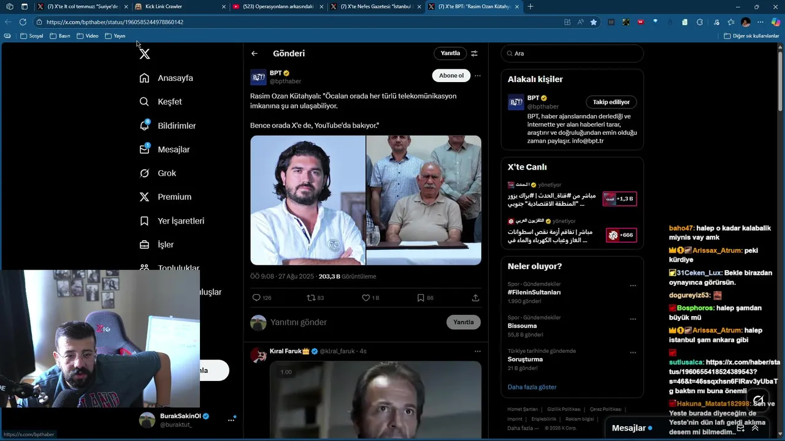Switch to X'te It col temmuz tab

tap(82, 7)
